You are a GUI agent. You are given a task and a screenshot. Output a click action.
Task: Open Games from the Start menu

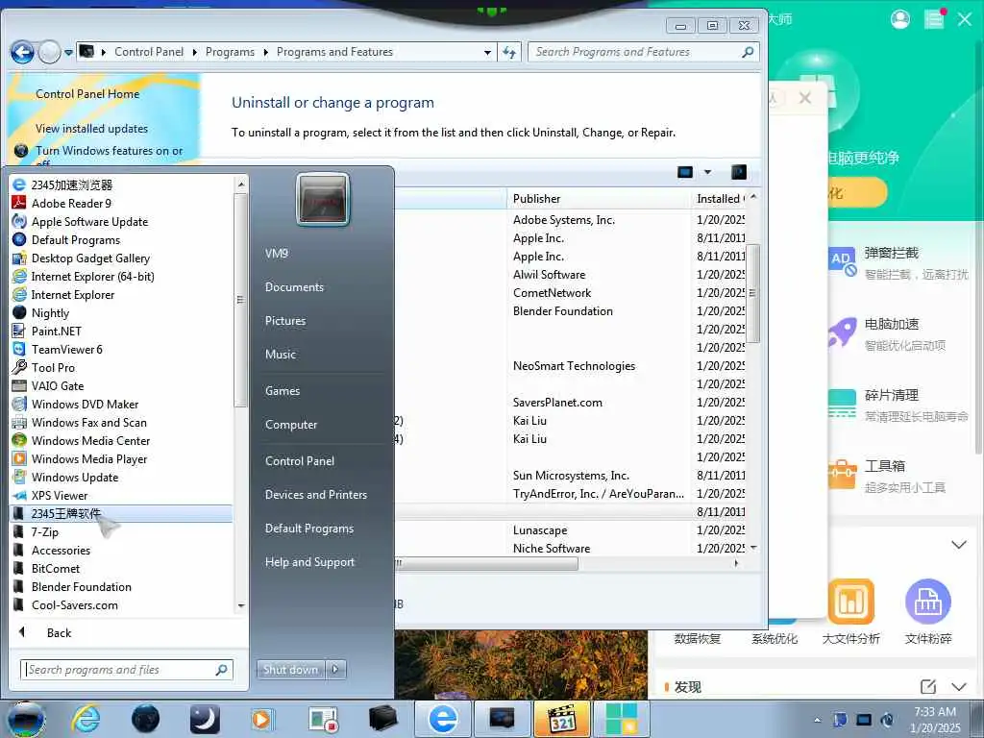pyautogui.click(x=283, y=390)
